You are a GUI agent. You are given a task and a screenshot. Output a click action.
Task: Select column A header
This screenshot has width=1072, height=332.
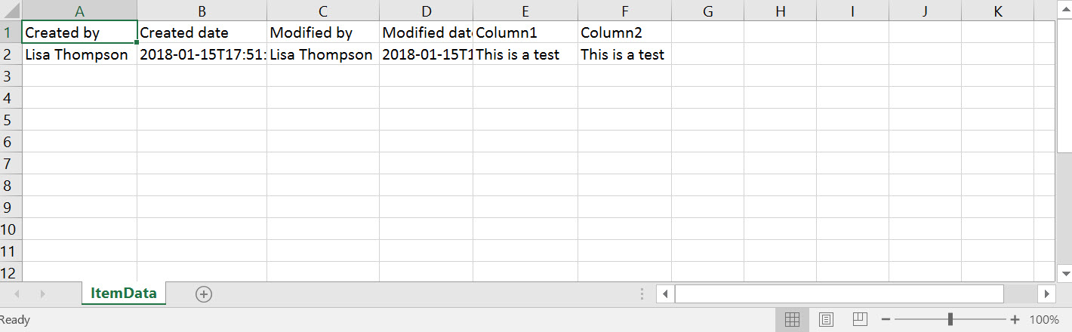80,11
